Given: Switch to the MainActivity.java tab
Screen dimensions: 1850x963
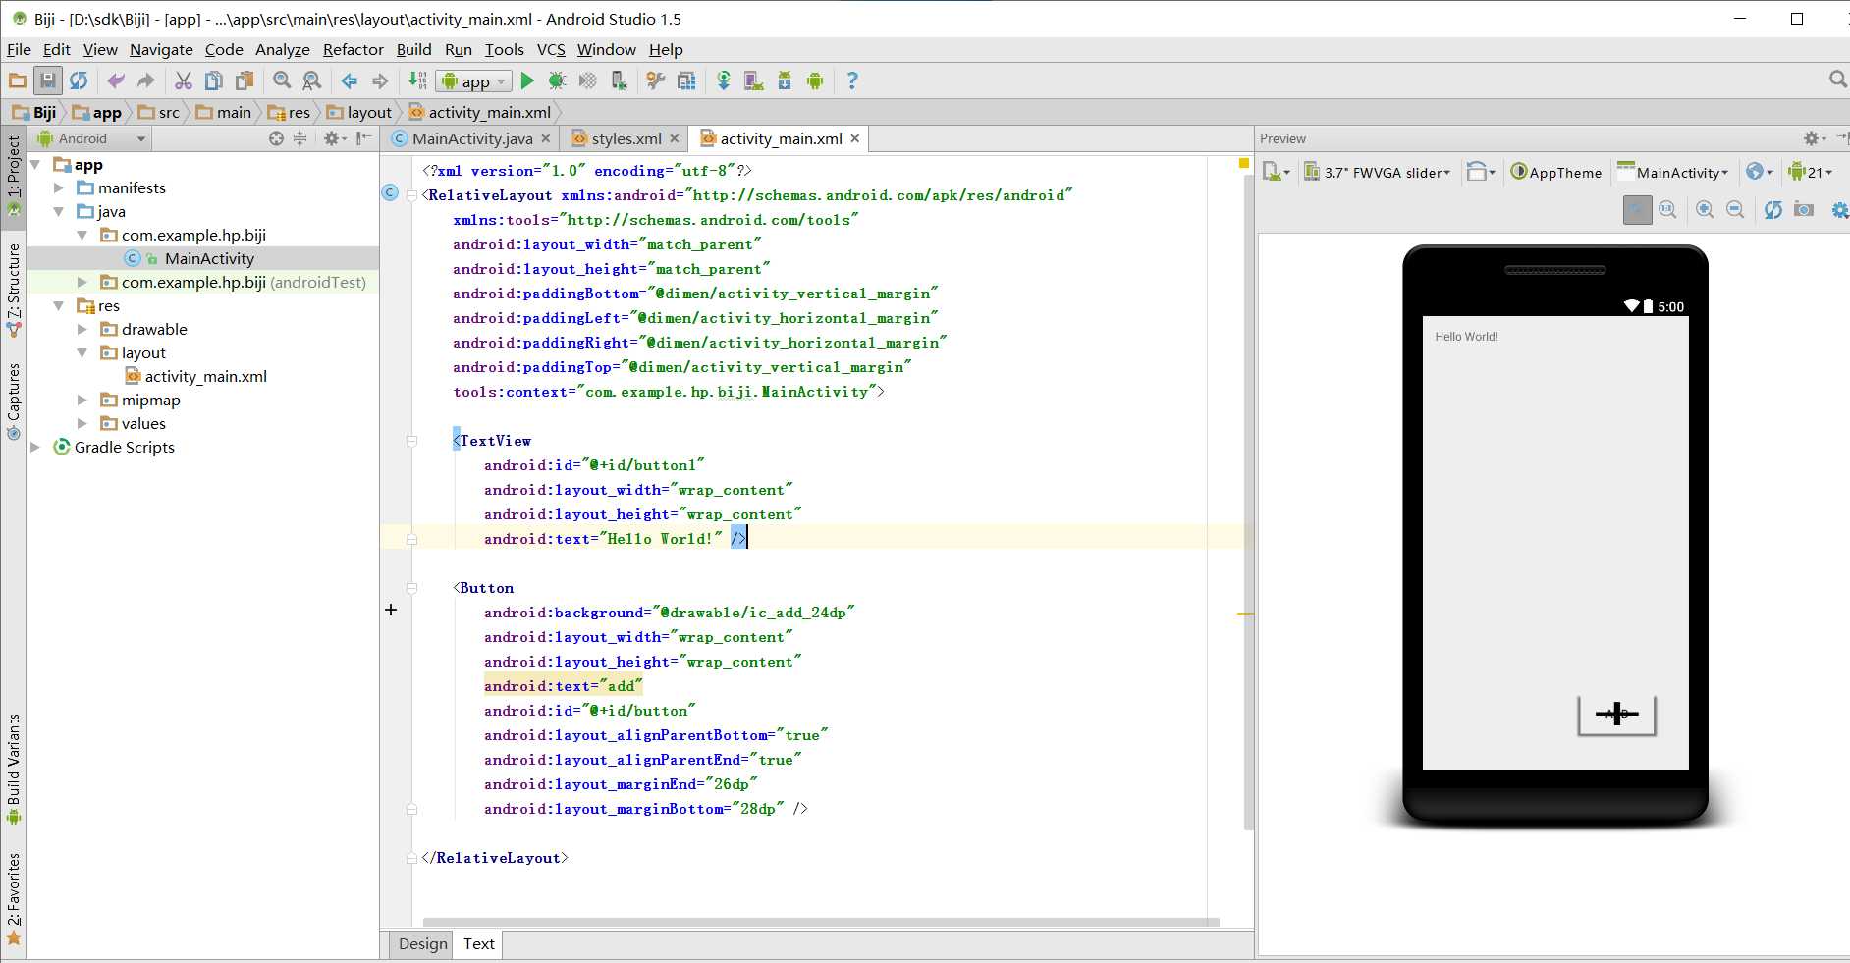Looking at the screenshot, I should 472,138.
